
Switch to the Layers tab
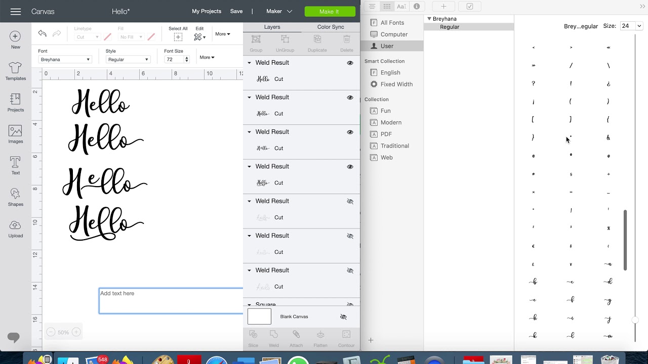click(272, 27)
